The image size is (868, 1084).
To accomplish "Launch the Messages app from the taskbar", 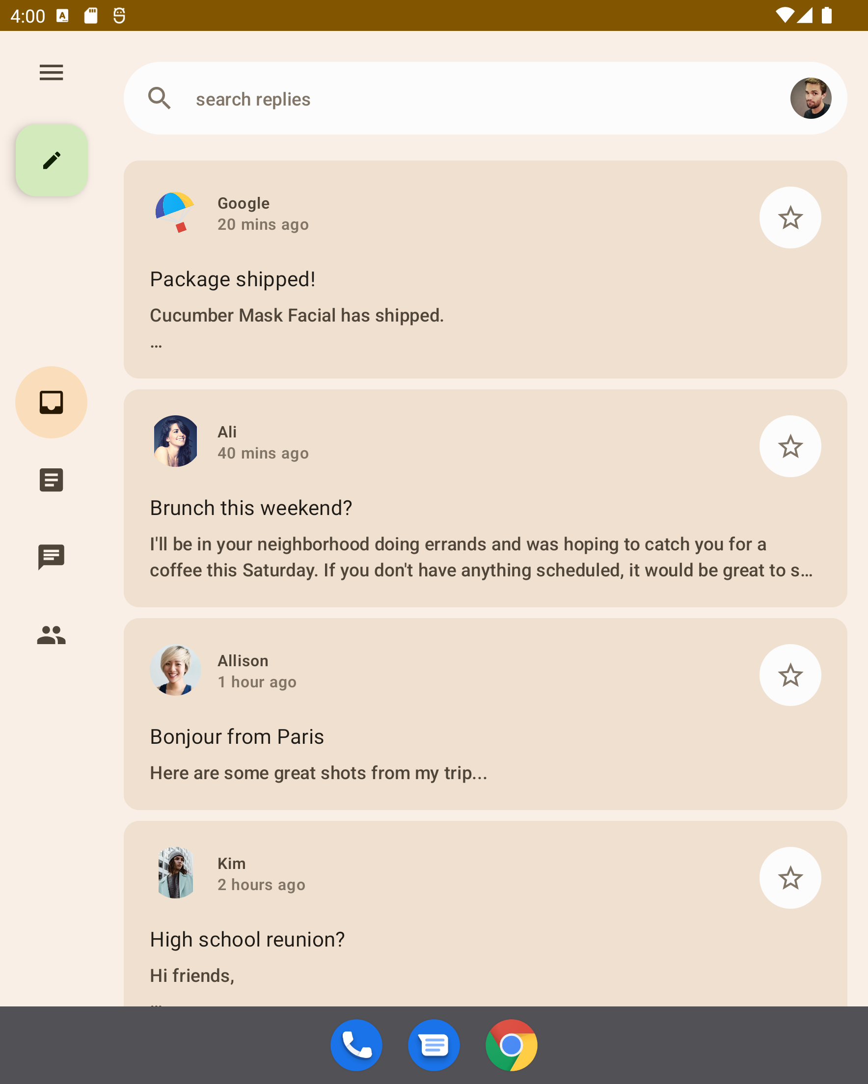I will (434, 1045).
